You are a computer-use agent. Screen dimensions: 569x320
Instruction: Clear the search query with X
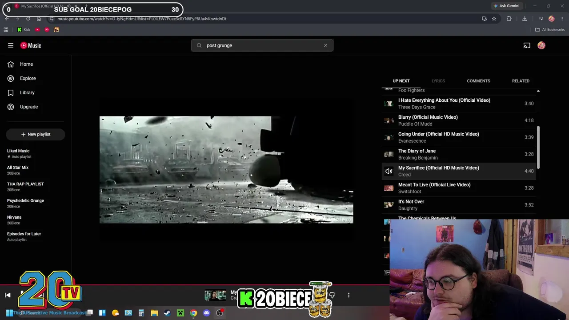[x=325, y=45]
